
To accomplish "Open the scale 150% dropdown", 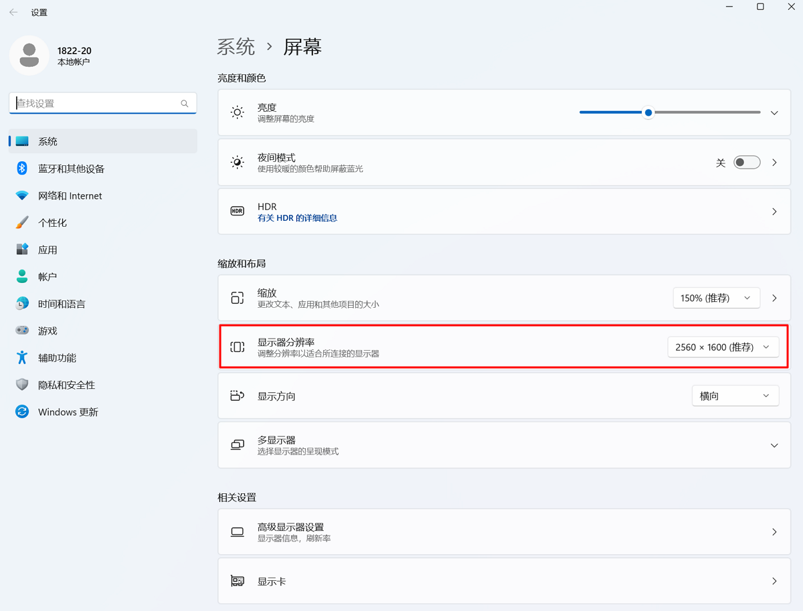I will click(716, 298).
